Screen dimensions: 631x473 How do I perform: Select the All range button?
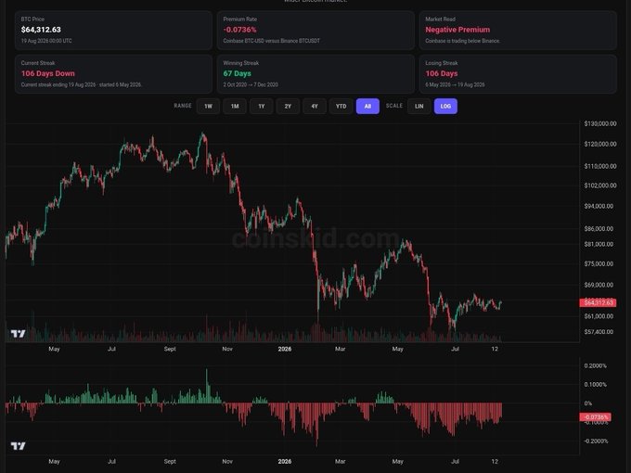coord(367,106)
